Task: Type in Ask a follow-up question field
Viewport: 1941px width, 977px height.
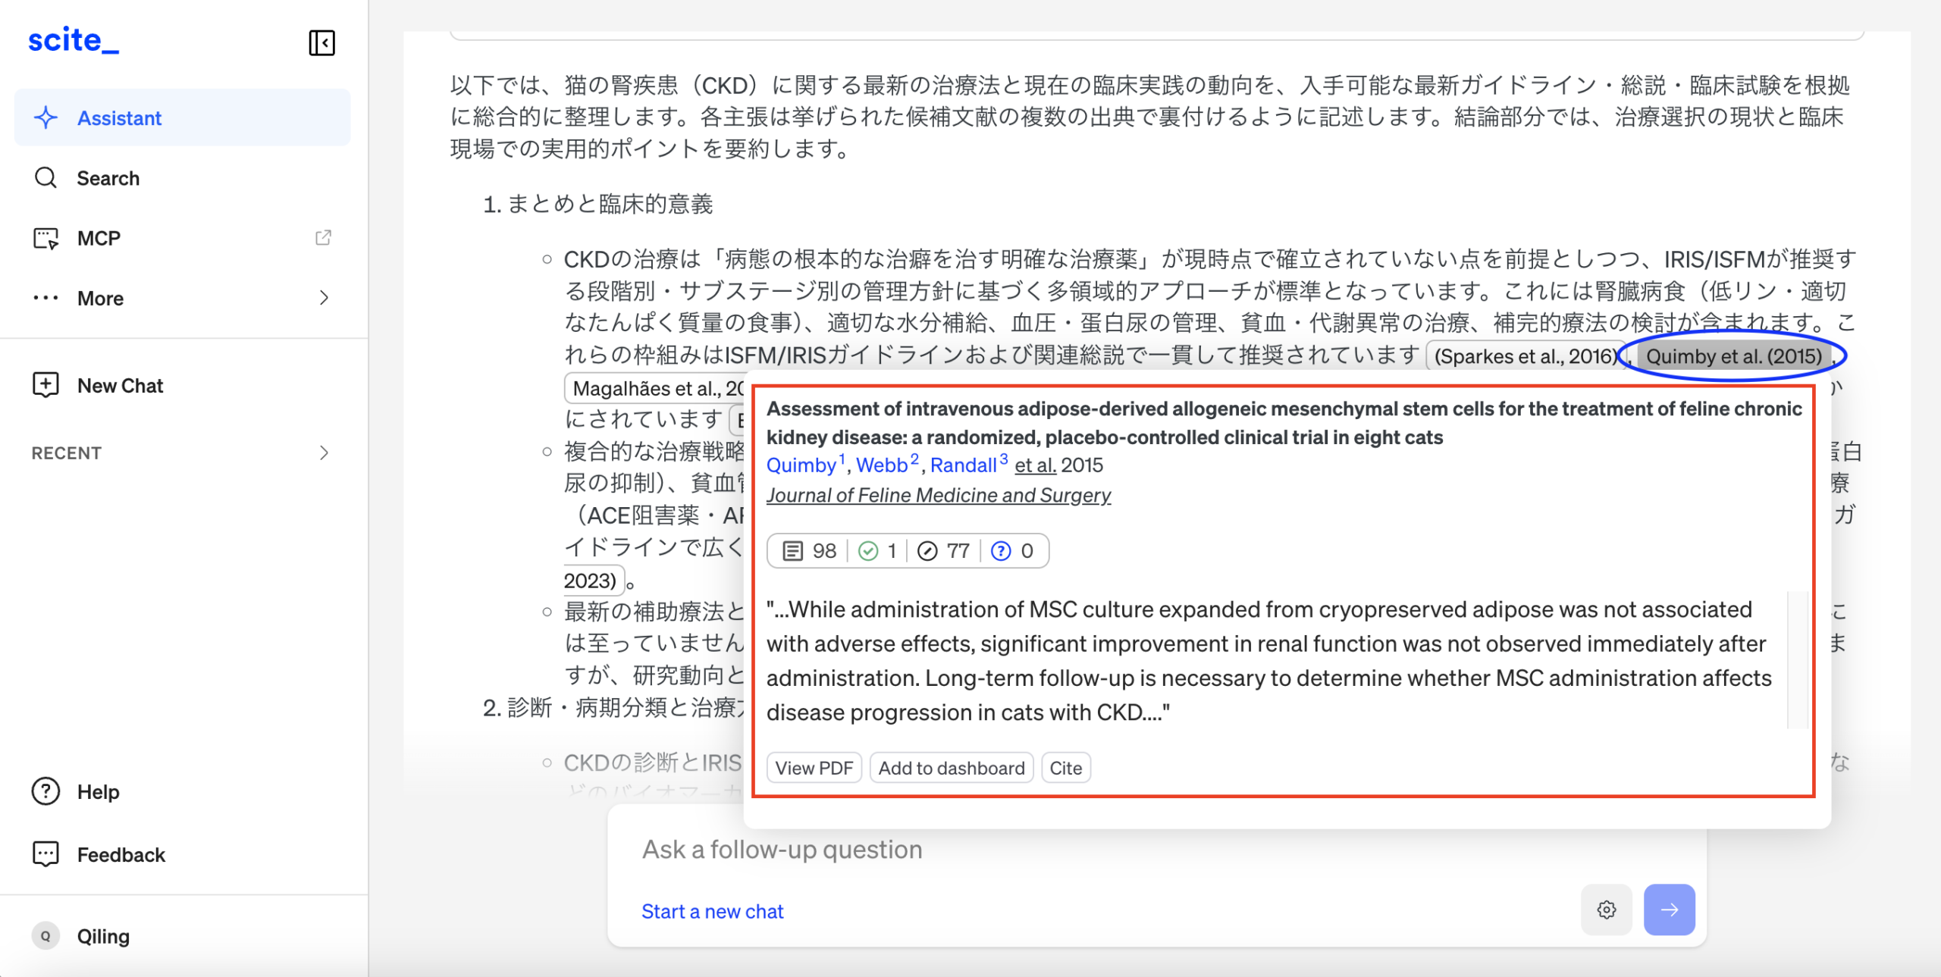Action: coord(1061,850)
